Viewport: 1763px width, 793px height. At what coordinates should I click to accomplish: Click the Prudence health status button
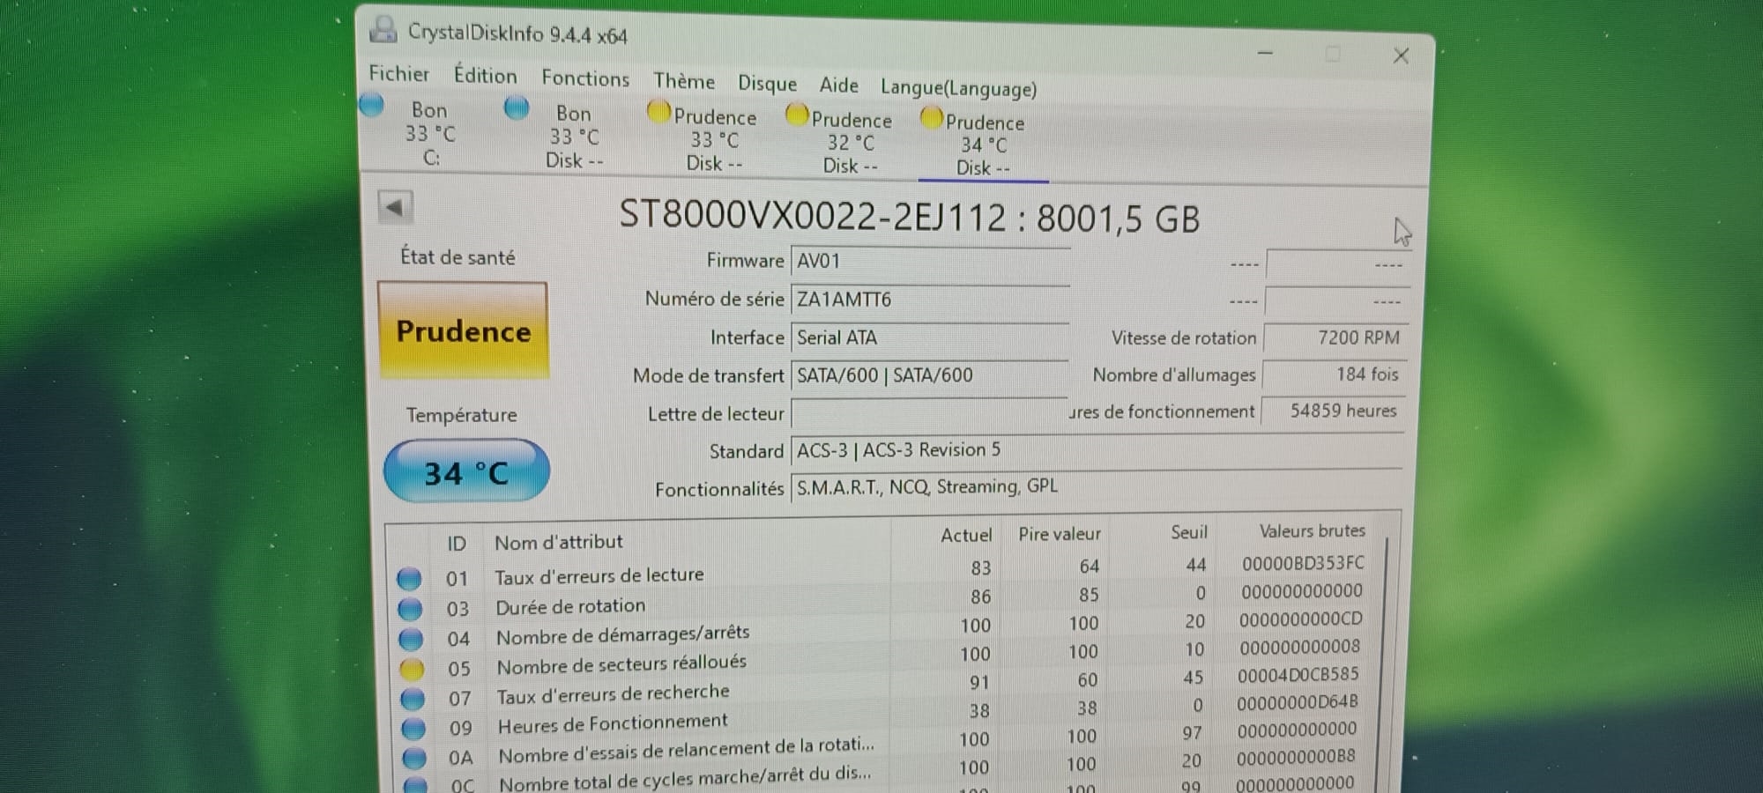(x=464, y=331)
